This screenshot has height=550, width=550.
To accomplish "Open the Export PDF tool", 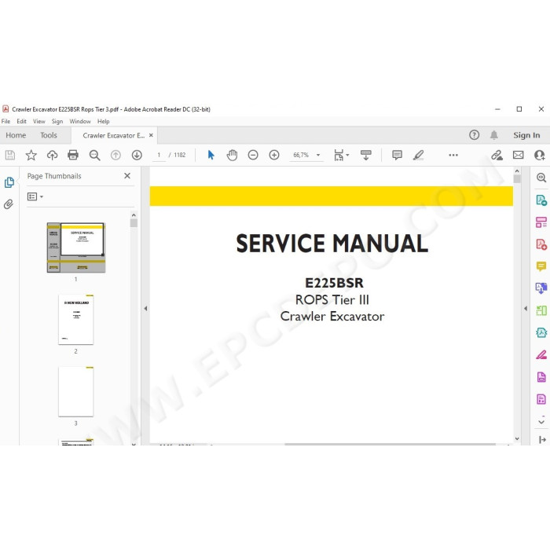I will 541,200.
